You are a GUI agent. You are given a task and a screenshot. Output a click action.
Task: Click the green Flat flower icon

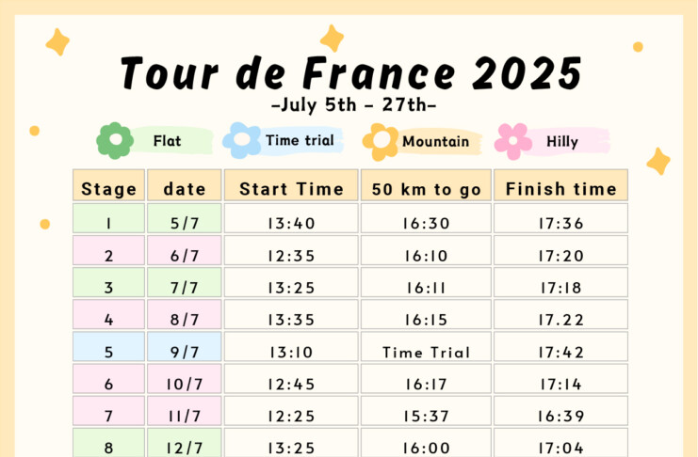point(115,141)
